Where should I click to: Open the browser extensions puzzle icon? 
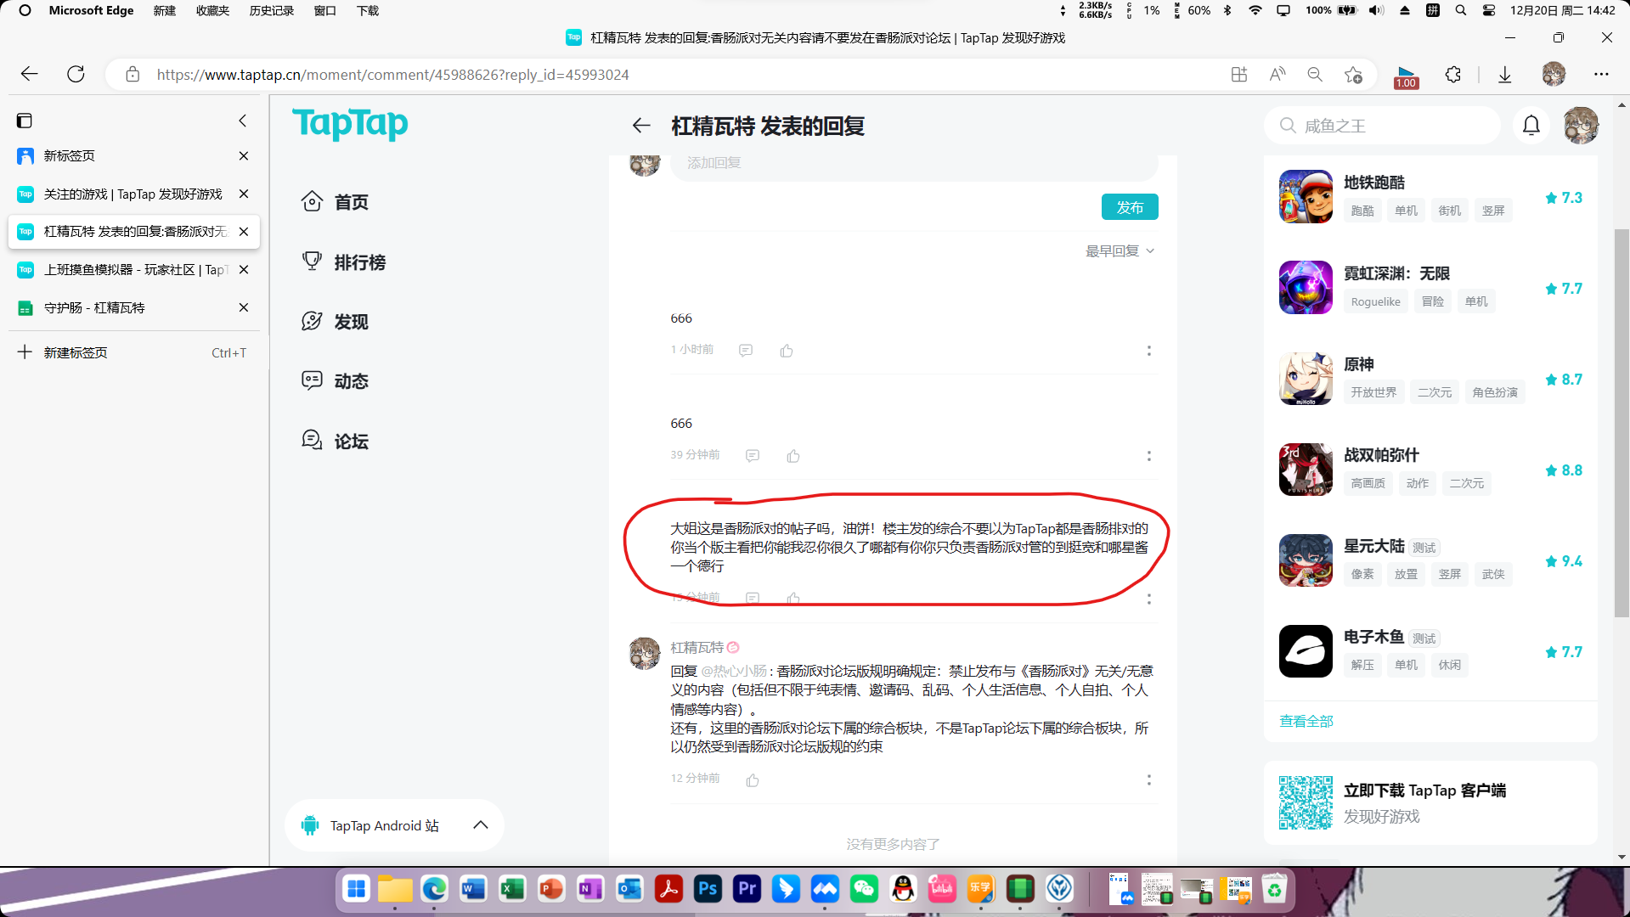[1453, 75]
